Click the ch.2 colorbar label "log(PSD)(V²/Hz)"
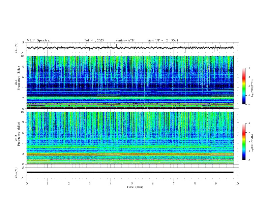This screenshot has height=206, width=267. click(252, 143)
